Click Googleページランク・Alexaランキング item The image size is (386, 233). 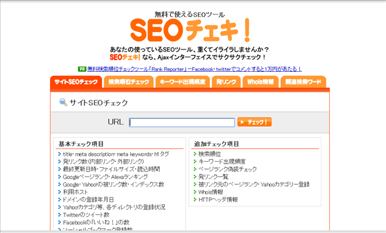(106, 177)
